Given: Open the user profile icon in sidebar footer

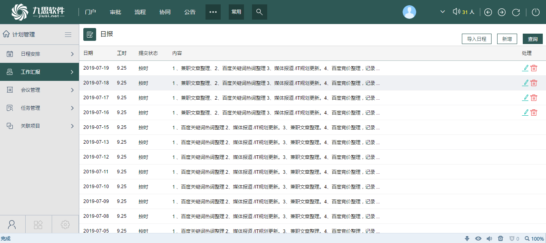Looking at the screenshot, I should click(x=12, y=225).
